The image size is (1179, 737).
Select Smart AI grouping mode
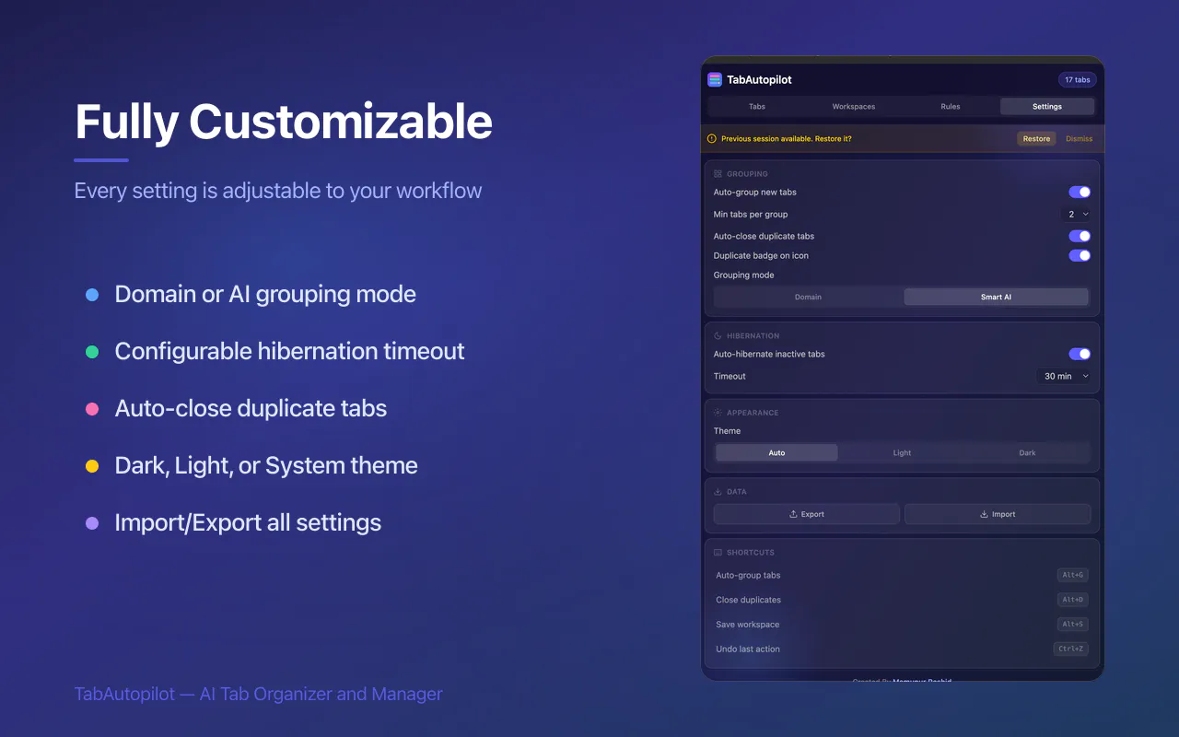point(996,298)
